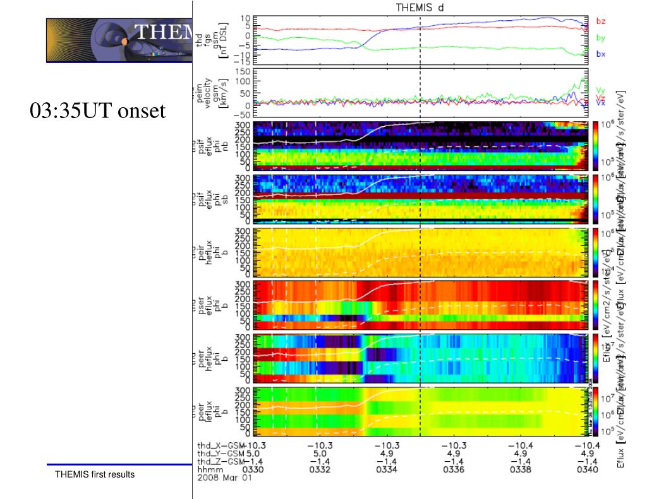Click the '0334' time axis label
This screenshot has width=647, height=499.
pos(387,469)
